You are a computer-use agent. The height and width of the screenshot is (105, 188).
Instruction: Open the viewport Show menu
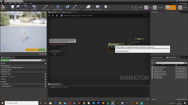20,13
